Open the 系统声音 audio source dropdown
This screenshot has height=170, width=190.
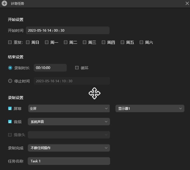click(69, 122)
